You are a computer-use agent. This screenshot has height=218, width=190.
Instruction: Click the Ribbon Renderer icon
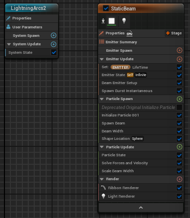click(x=103, y=188)
